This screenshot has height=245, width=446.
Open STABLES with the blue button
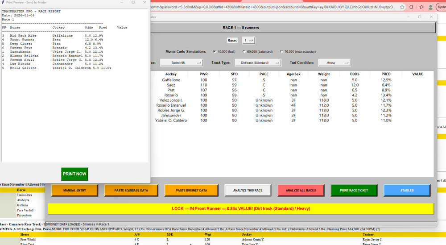(407, 191)
